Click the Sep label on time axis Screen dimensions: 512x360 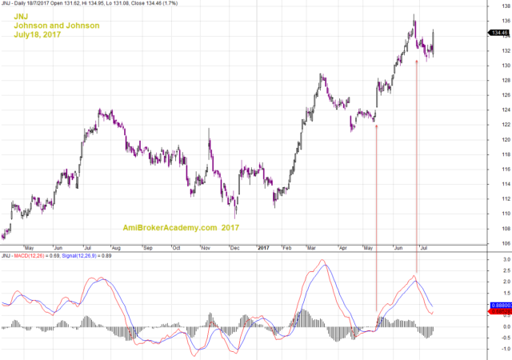(x=148, y=248)
